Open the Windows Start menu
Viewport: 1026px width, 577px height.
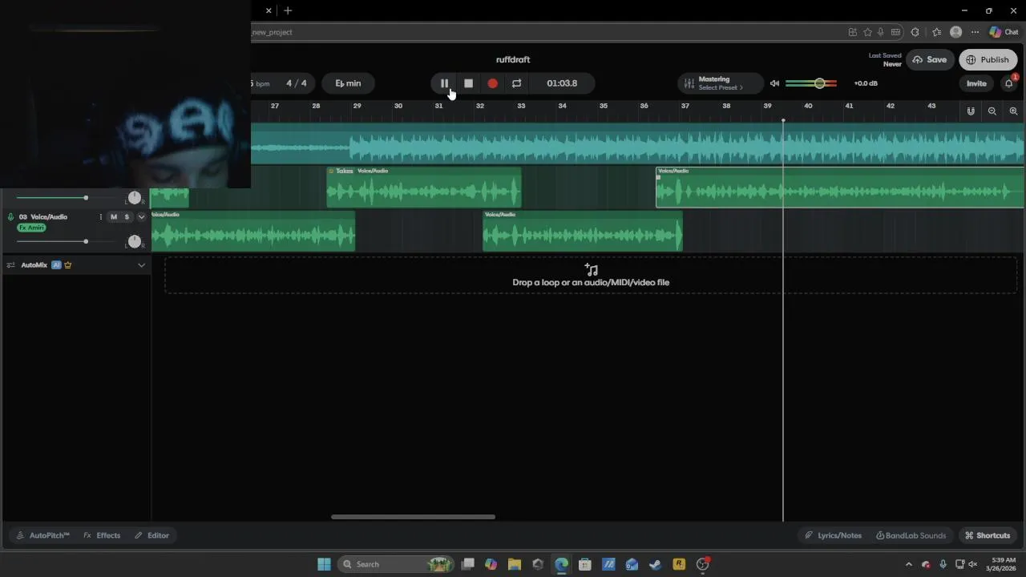click(324, 564)
